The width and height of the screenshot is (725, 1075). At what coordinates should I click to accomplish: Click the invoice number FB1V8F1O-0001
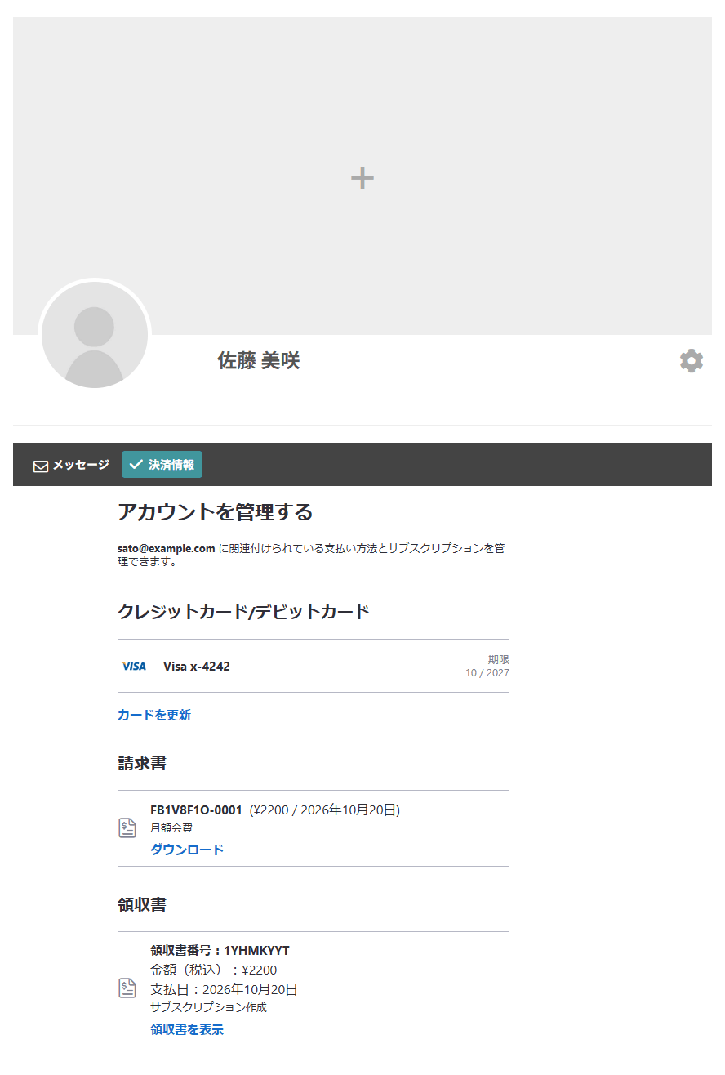(x=196, y=810)
